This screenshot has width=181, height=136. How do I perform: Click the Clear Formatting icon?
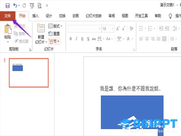click(131, 29)
